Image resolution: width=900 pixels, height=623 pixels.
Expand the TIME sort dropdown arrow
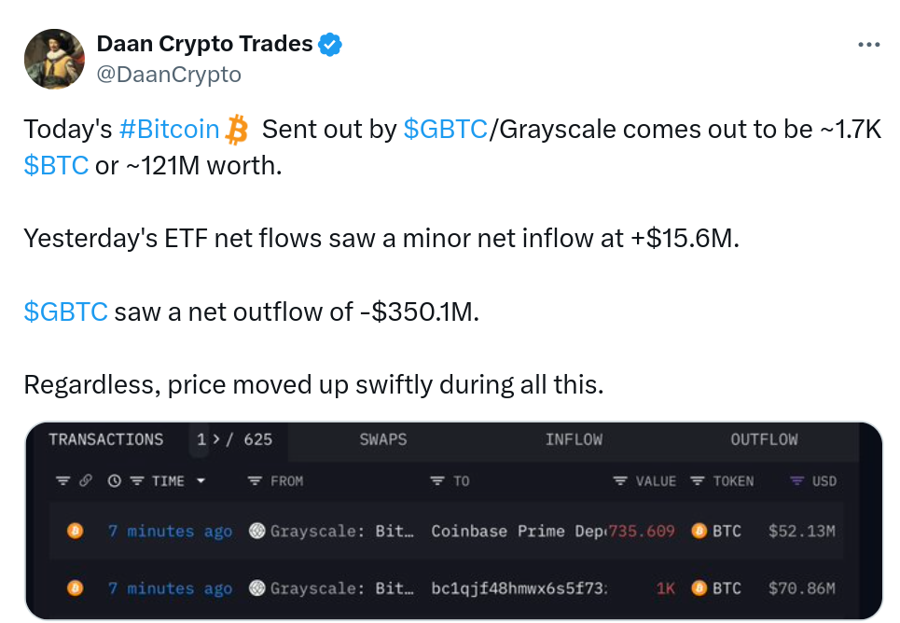pyautogui.click(x=201, y=480)
